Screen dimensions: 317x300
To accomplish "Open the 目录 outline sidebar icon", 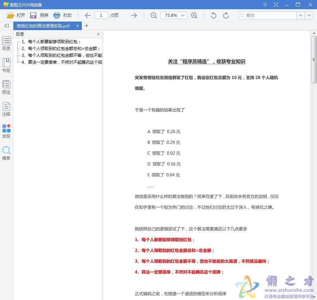I will coord(6,43).
